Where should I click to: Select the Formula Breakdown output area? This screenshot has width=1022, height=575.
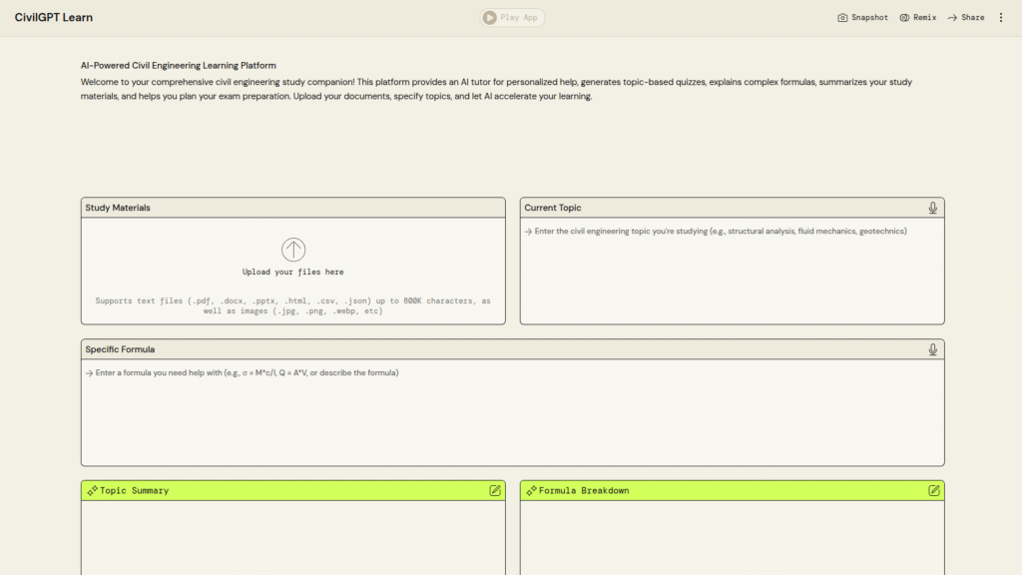tap(732, 539)
